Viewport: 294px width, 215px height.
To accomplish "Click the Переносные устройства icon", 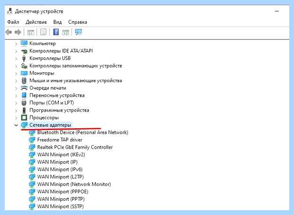I will (x=24, y=95).
